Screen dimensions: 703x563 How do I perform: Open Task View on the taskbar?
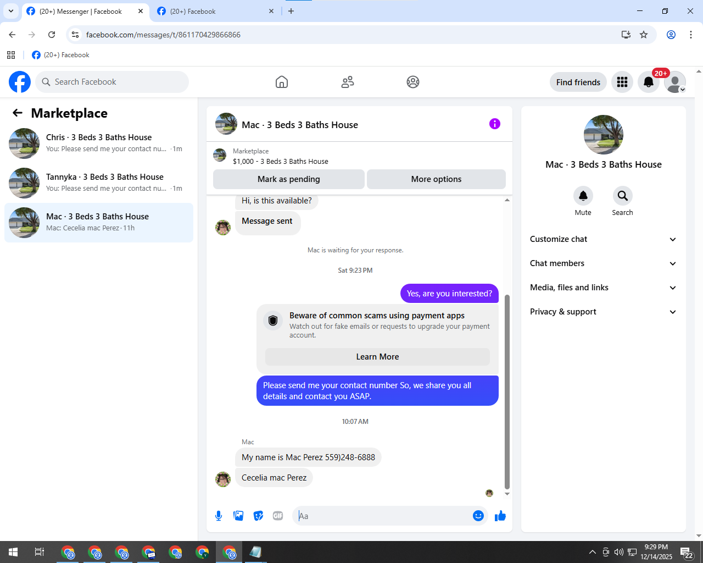point(40,552)
